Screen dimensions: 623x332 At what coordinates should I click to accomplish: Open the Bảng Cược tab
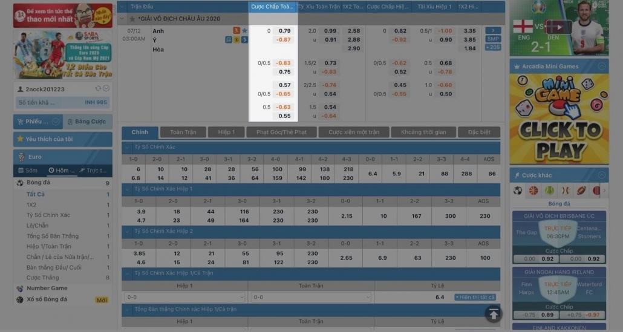88,122
